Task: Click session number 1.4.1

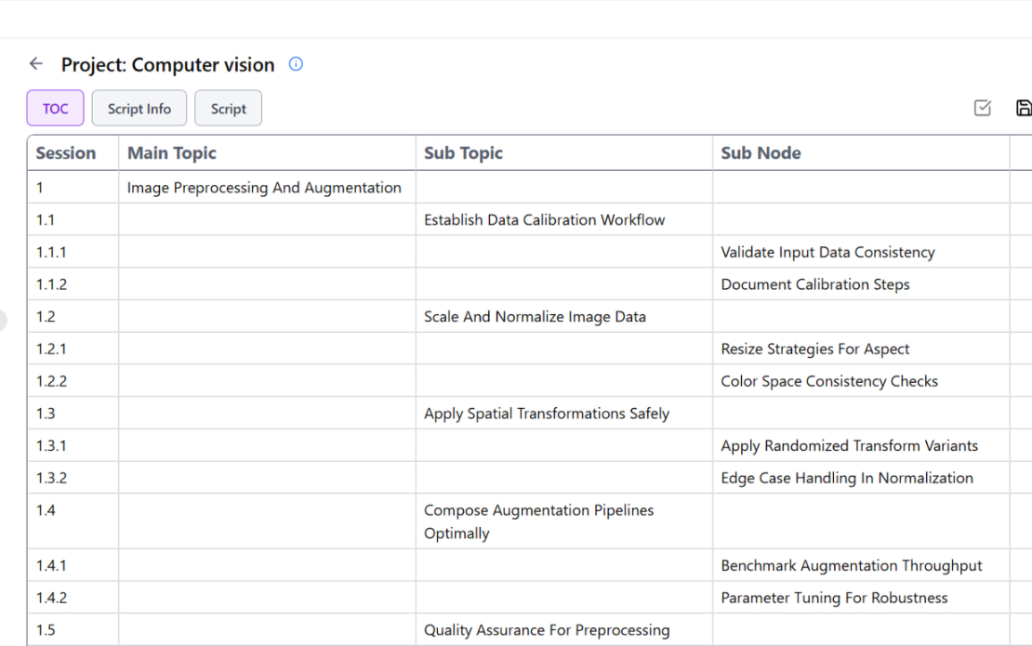Action: coord(51,565)
